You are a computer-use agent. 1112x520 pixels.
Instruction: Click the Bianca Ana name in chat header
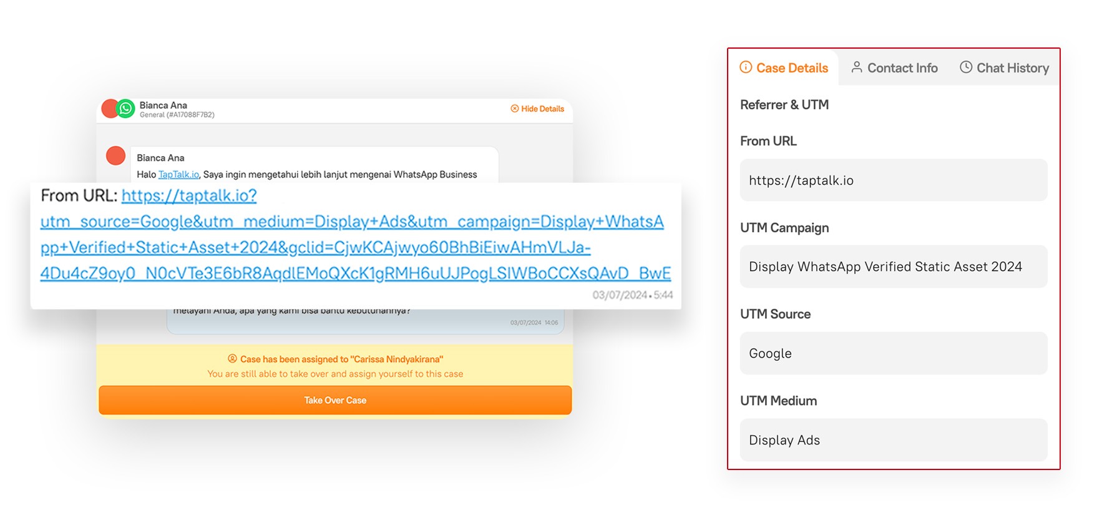click(163, 105)
